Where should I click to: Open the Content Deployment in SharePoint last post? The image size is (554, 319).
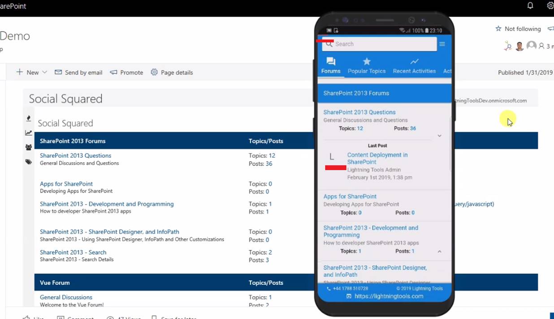pos(377,158)
